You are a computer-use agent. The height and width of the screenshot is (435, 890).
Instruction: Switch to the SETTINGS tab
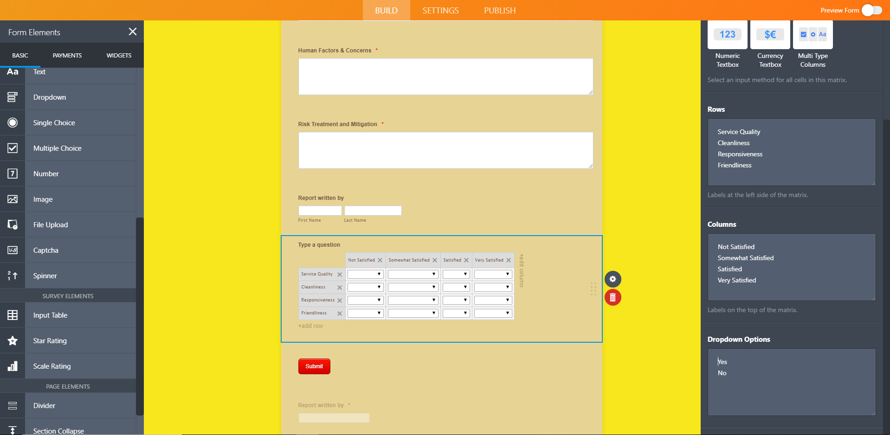[x=440, y=10]
